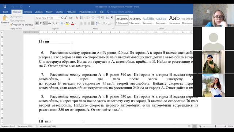This screenshot has width=234, height=132.
Task: Click borders icon in paragraph group
Action: (x=109, y=23)
